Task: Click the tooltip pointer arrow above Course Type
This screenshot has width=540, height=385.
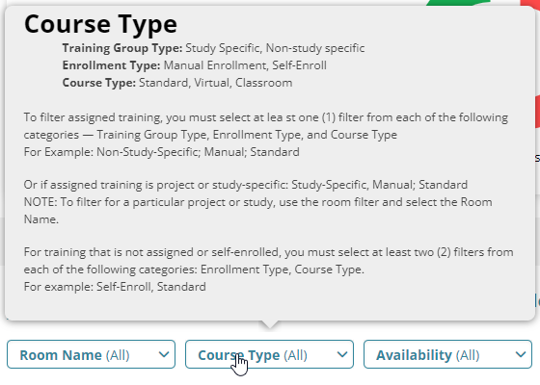Action: 270,324
